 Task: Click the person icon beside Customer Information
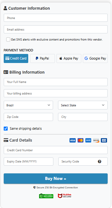5,8
